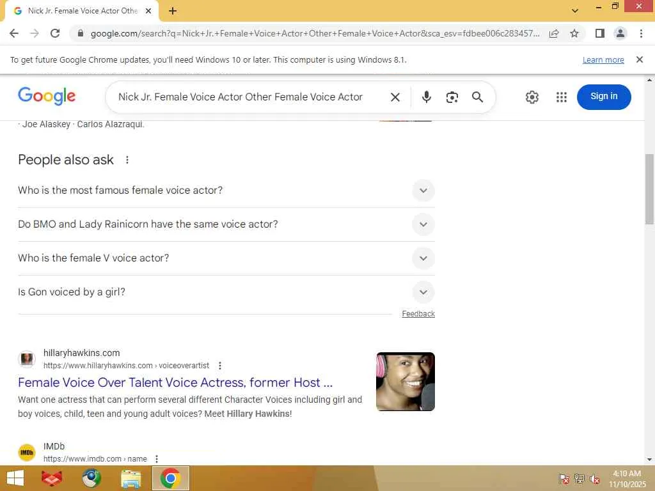The image size is (655, 491).
Task: Click the https://www.imdb.com › name URL
Action: click(95, 459)
